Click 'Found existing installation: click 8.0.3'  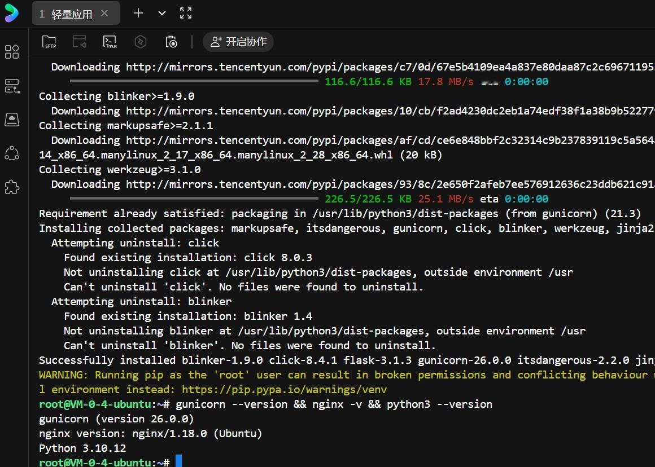coord(188,258)
